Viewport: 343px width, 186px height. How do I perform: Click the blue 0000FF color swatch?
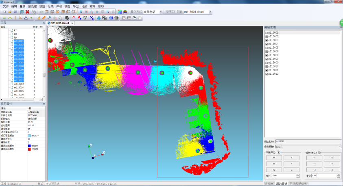coord(29,146)
